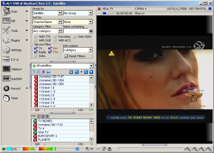The image size is (214, 153).
Task: Click the blue undo/return arrow icon
Action: (77, 72)
